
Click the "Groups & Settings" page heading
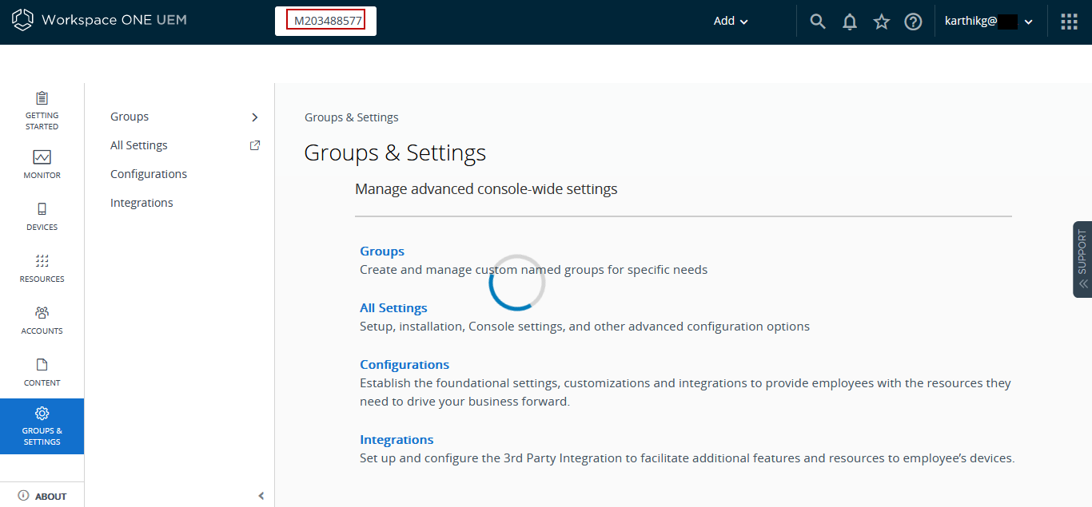pyautogui.click(x=395, y=152)
